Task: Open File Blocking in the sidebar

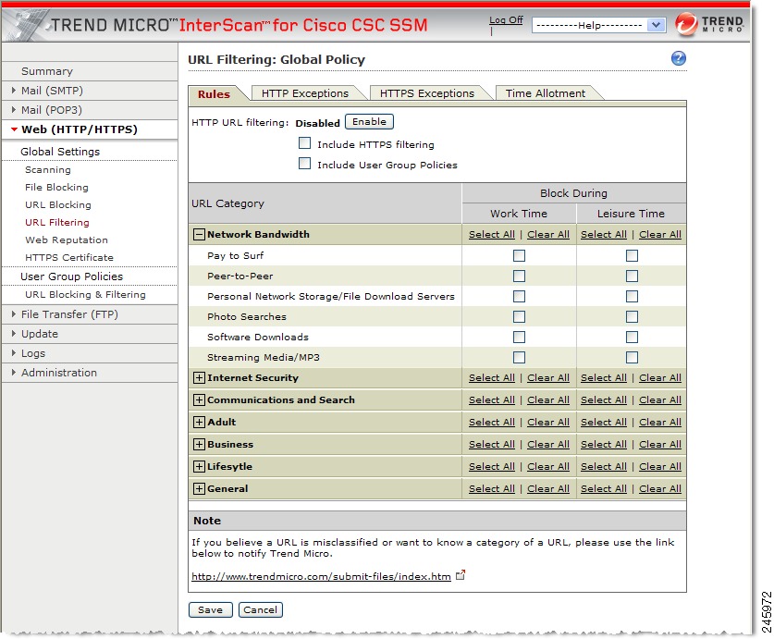Action: (56, 187)
